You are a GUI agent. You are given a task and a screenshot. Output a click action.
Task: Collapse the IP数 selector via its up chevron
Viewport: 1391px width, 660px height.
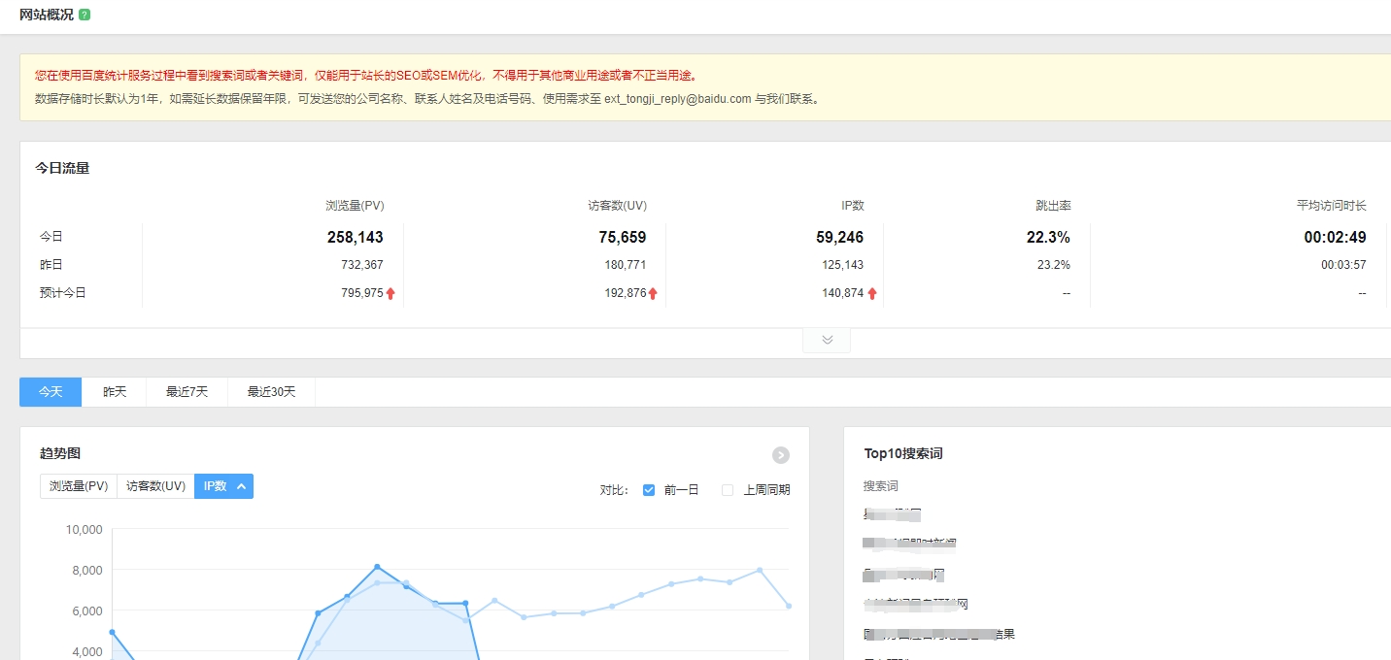[241, 485]
